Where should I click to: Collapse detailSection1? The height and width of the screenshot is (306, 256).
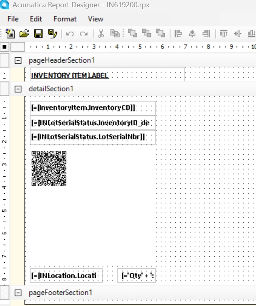tap(18, 89)
